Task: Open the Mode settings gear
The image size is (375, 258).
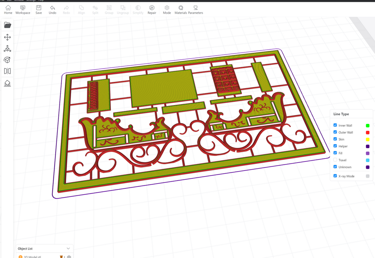Action: coord(167,10)
